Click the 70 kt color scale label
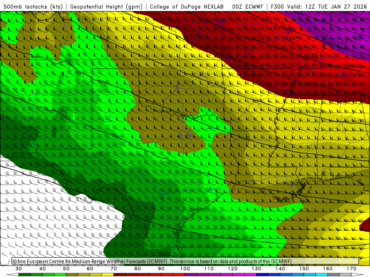 click(x=114, y=269)
